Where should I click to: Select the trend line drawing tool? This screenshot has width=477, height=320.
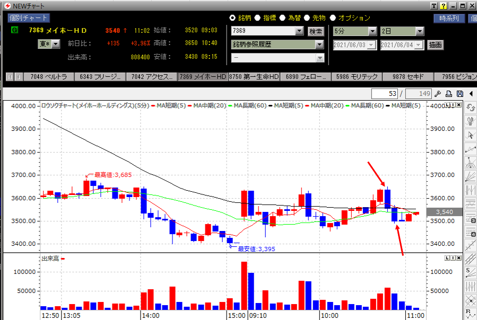pyautogui.click(x=471, y=149)
